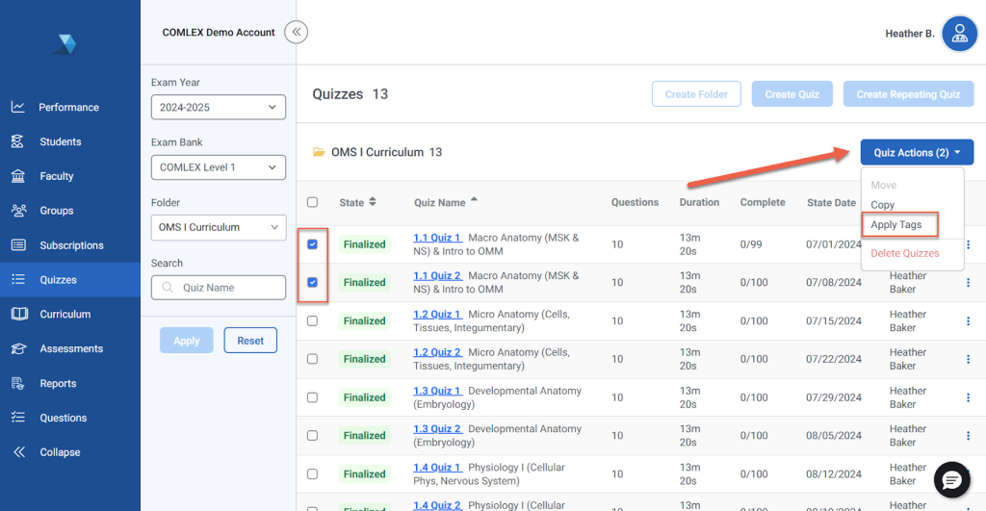Open three-dot menu for 1.2 Quiz 1
This screenshot has width=986, height=511.
point(969,320)
